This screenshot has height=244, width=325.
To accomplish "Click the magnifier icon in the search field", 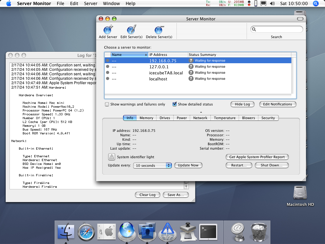I will tap(254, 29).
